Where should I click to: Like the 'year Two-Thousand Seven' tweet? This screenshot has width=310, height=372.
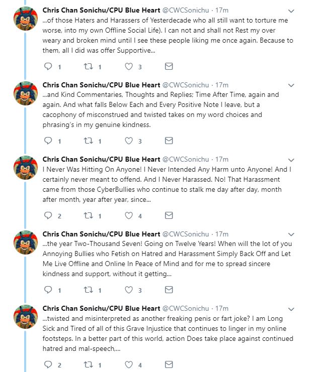pos(129,290)
